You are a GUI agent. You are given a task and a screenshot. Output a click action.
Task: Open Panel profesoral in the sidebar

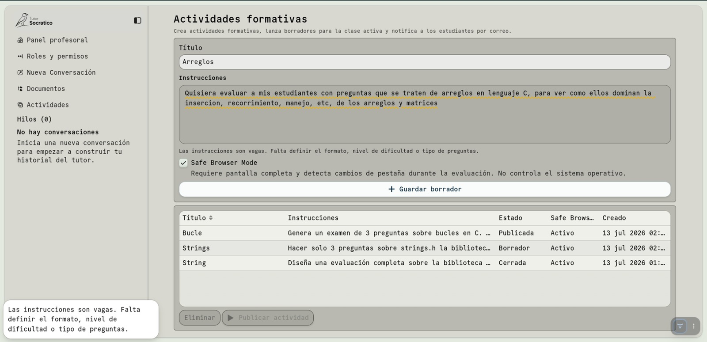(57, 40)
